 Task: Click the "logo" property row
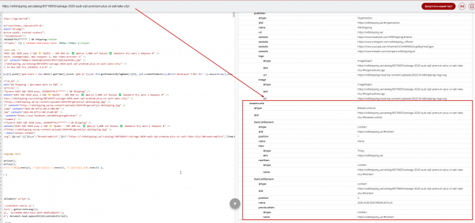(x=356, y=56)
